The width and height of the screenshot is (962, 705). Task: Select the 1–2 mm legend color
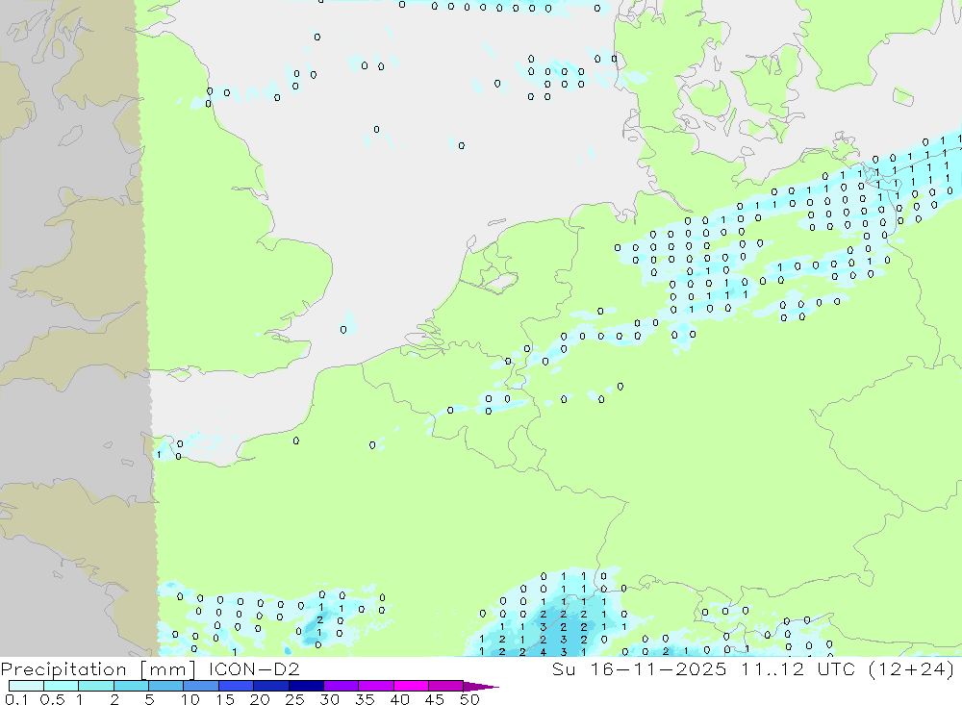[x=95, y=686]
